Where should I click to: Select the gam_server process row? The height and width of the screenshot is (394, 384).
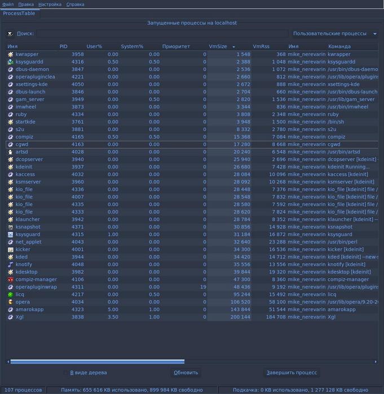(192, 100)
